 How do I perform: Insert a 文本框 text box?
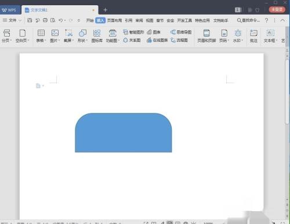tap(270, 35)
